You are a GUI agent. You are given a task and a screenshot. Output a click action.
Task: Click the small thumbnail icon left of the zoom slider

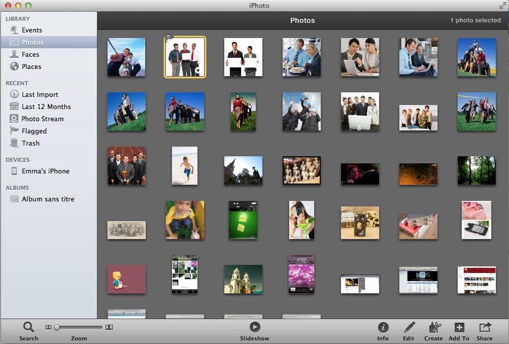point(48,327)
